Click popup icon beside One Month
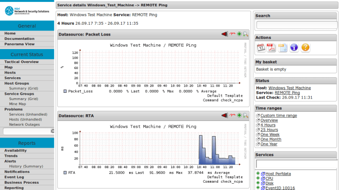This screenshot has width=340, height=190. pyautogui.click(x=258, y=139)
